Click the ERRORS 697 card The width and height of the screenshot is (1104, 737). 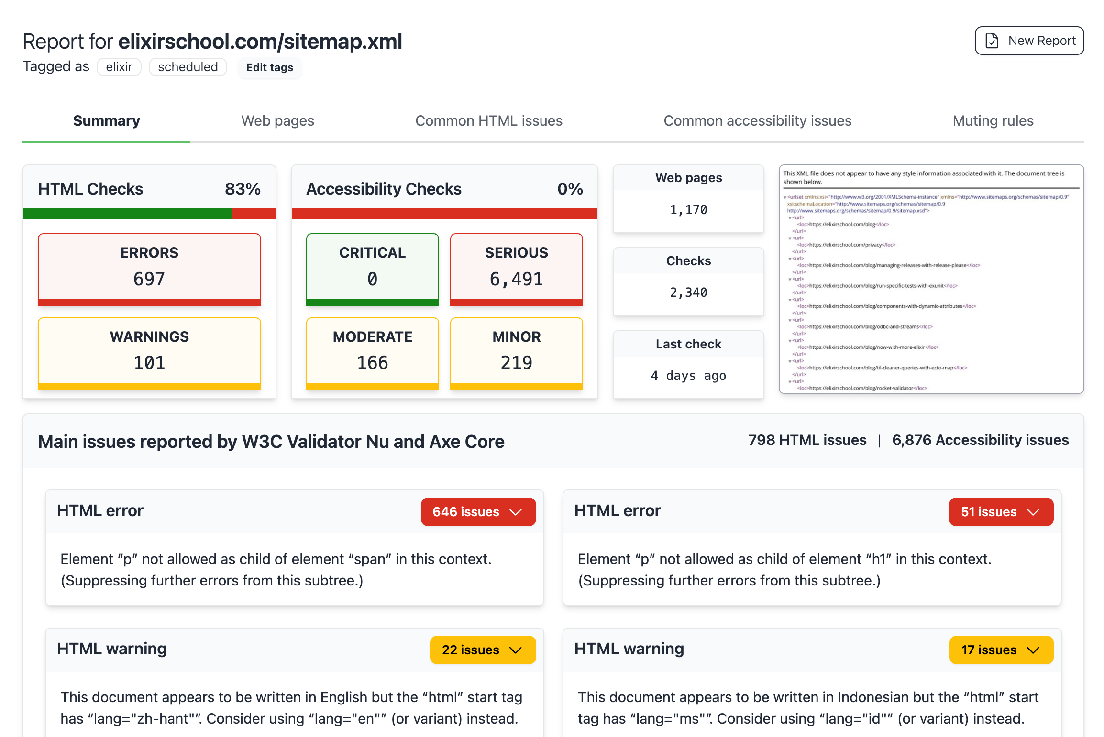[x=149, y=270]
